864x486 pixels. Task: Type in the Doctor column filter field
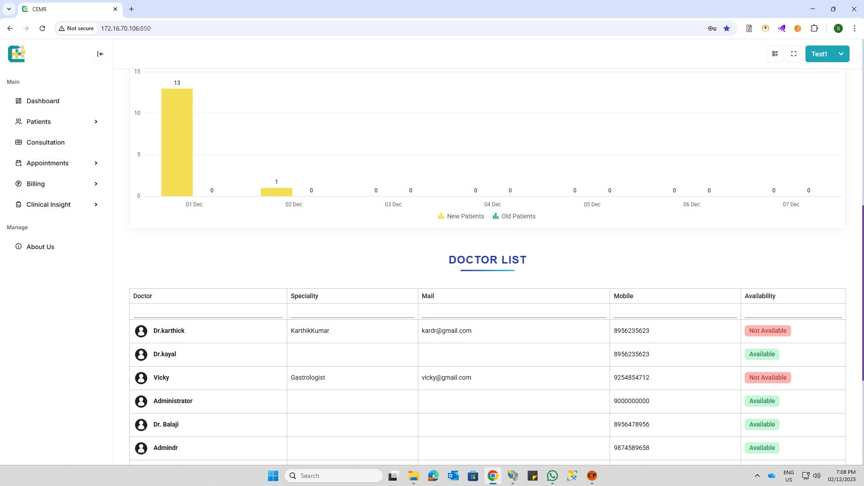208,311
